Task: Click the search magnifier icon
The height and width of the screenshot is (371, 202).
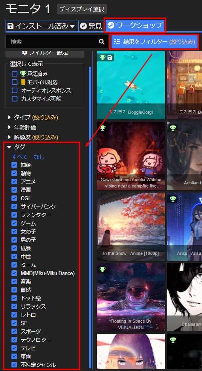Action: [102, 42]
